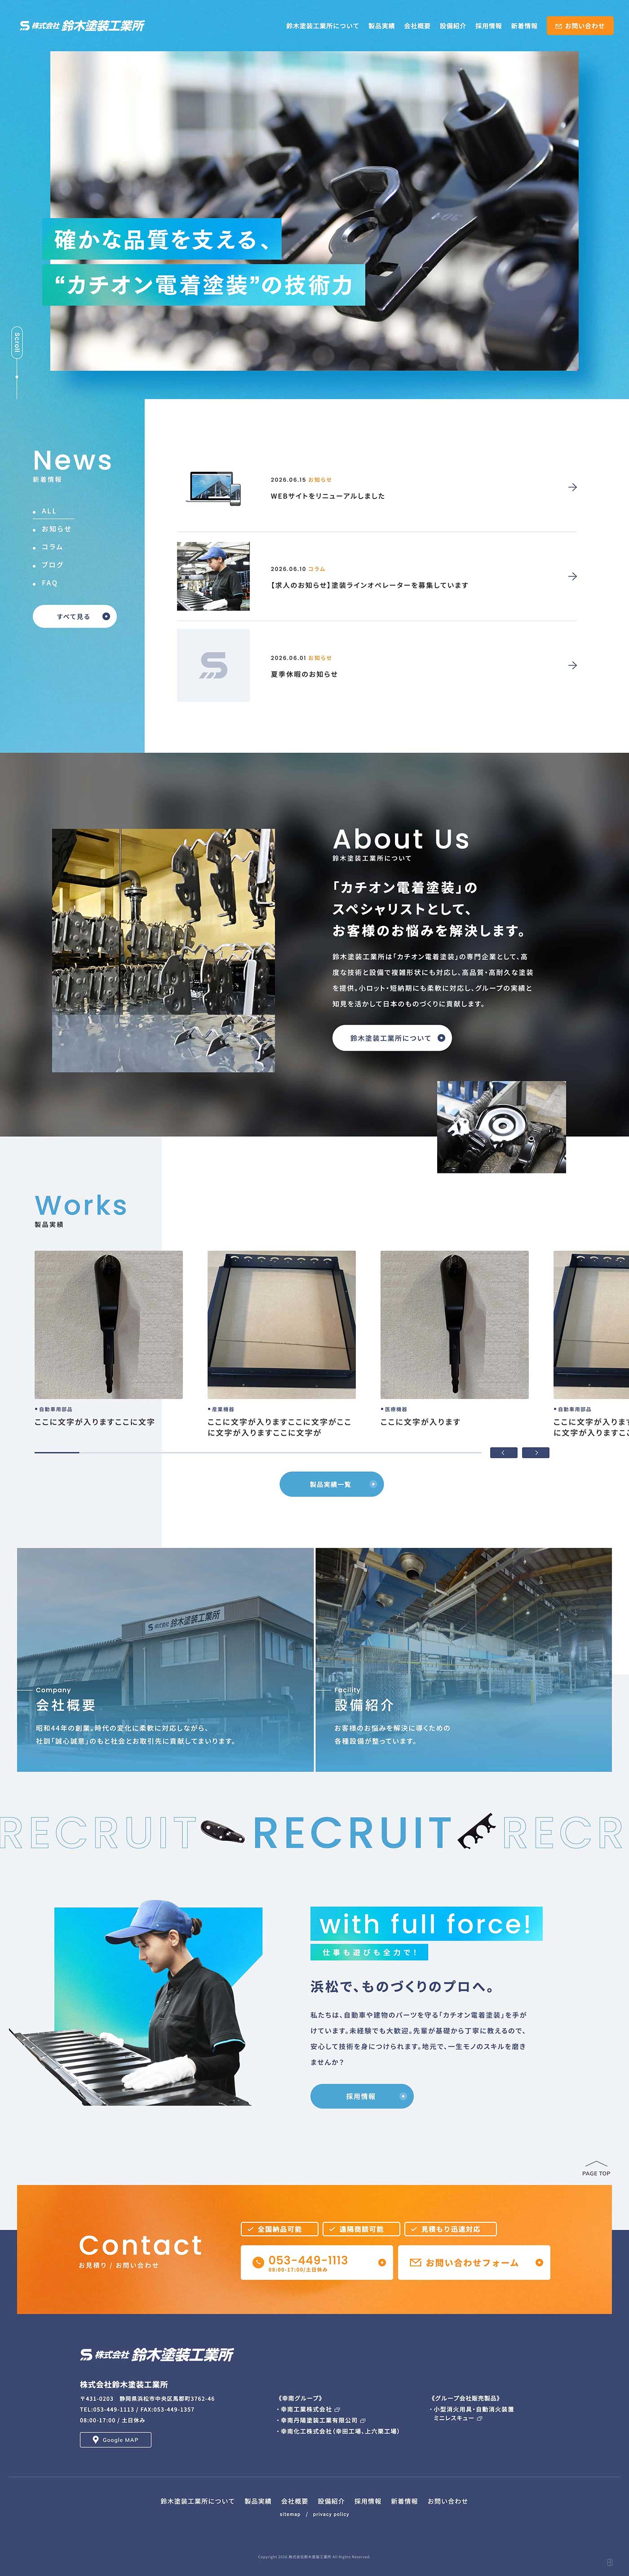Click the 製品実績一覧 button
Screen dimensions: 629x2576
pyautogui.click(x=331, y=1484)
